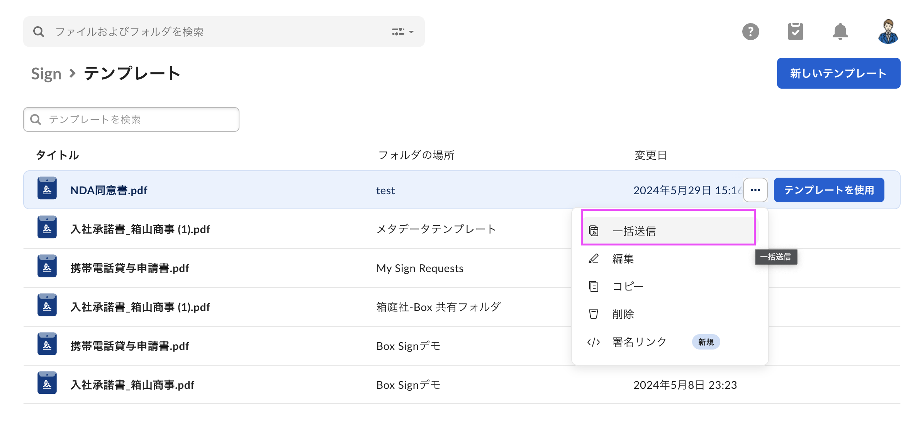Toggle the three-dots more options button
The image size is (913, 437).
tap(755, 190)
